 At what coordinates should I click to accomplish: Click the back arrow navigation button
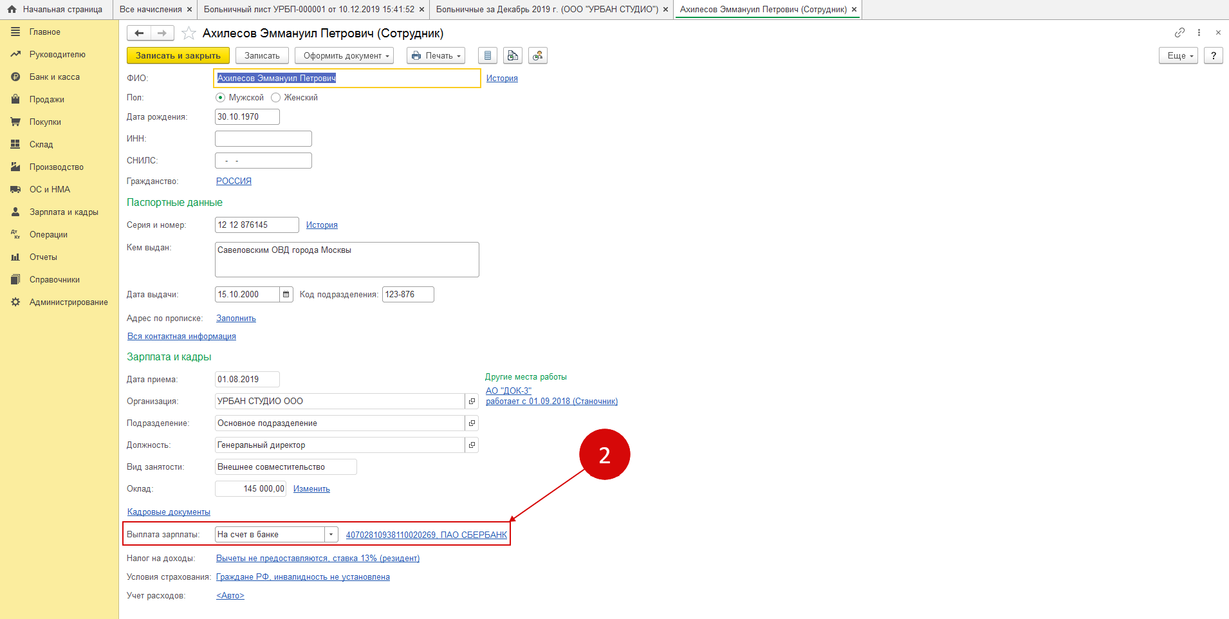tap(139, 33)
